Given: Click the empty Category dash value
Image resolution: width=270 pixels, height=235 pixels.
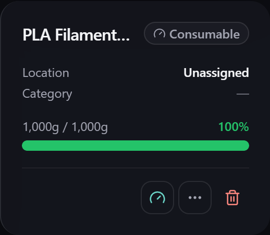Looking at the screenshot, I should (x=243, y=94).
